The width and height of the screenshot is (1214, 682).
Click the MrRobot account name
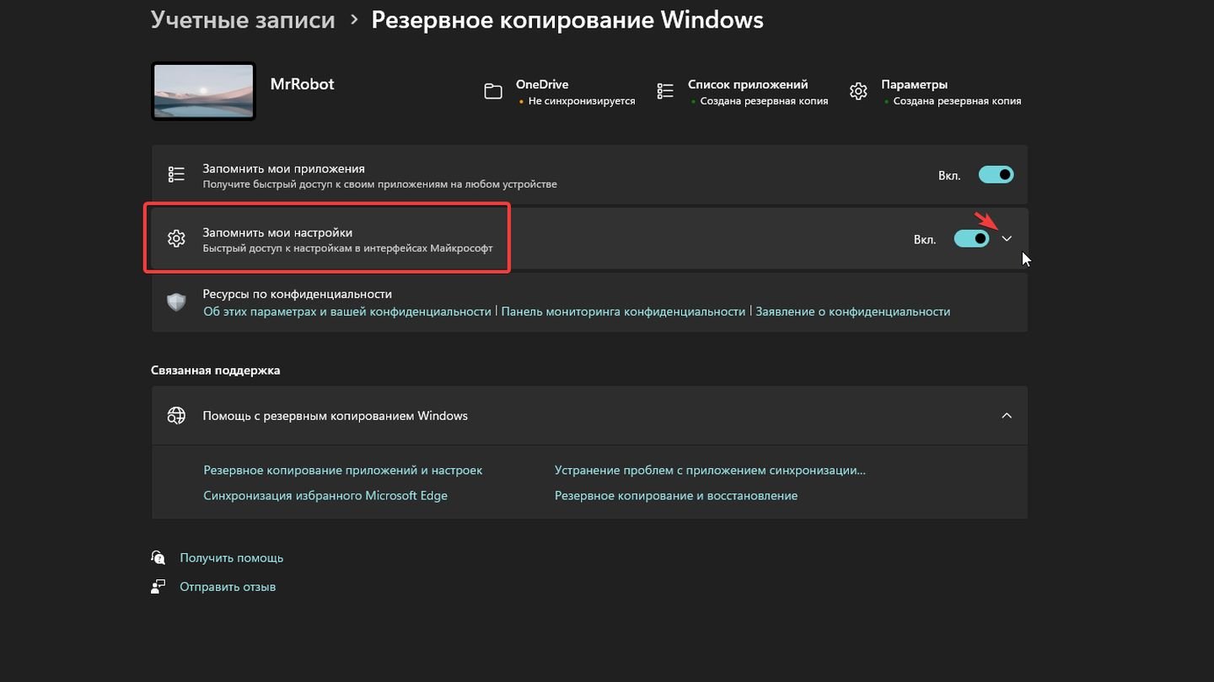point(302,84)
